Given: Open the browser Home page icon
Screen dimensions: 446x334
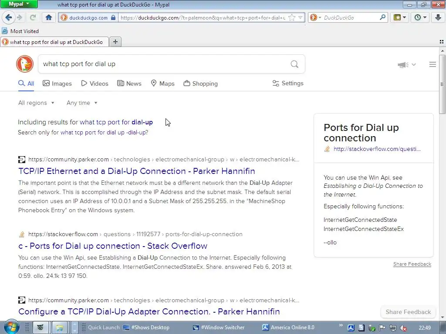Looking at the screenshot, I should point(49,17).
